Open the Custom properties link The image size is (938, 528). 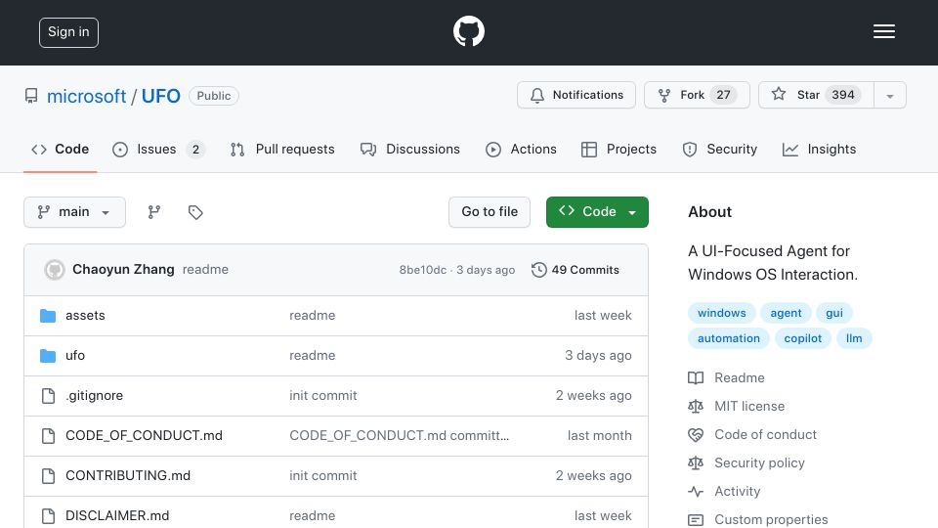(x=771, y=519)
